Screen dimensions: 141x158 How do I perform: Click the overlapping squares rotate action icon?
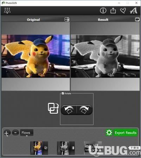[x=53, y=108]
